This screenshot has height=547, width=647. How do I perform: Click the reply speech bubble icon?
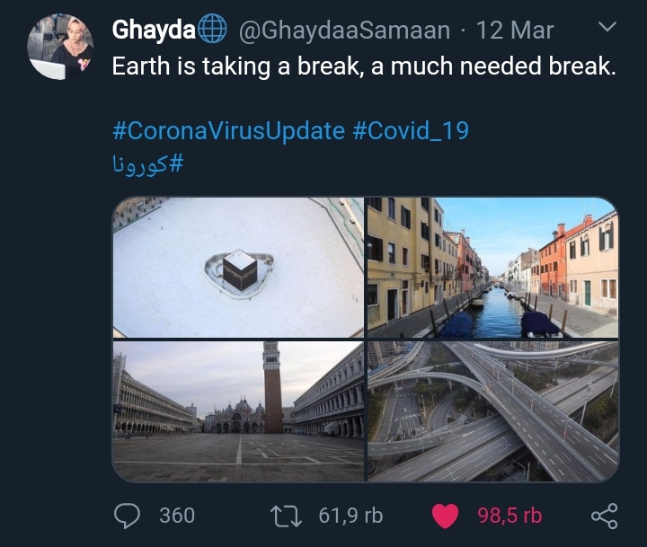127,516
